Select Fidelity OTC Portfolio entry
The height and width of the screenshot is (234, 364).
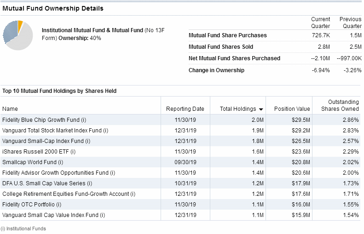click(32, 205)
